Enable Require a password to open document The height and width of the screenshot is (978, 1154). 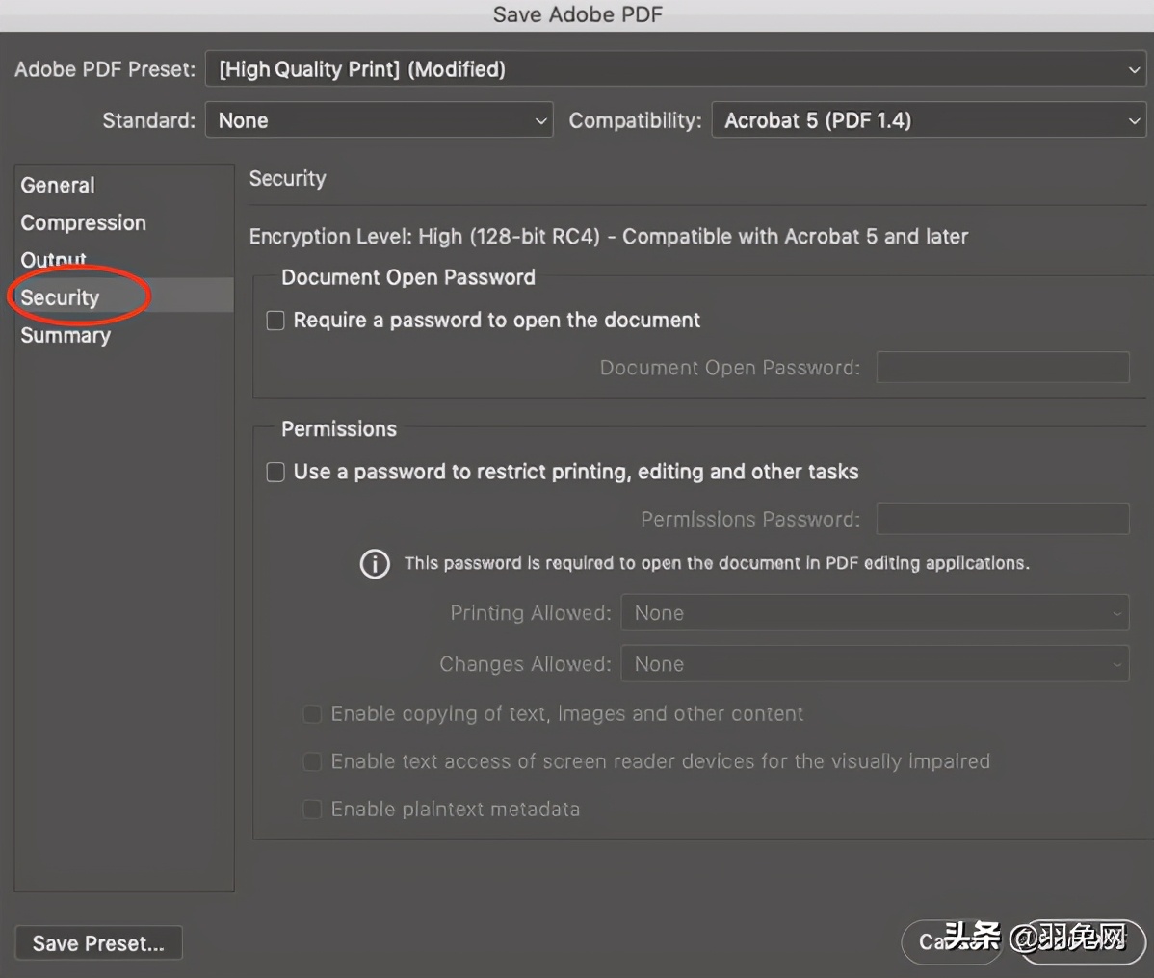[x=275, y=321]
